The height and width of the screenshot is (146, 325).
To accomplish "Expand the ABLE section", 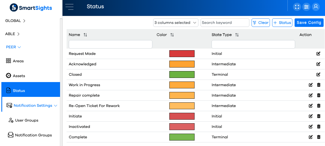I will point(12,34).
